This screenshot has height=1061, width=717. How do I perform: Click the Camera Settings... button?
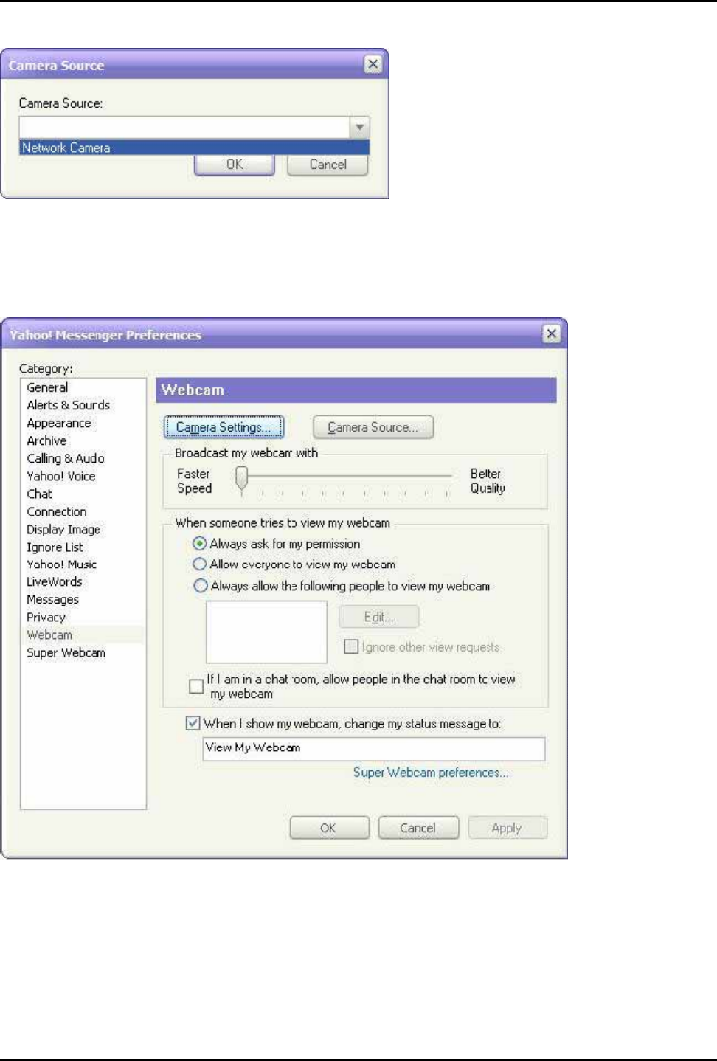click(224, 427)
